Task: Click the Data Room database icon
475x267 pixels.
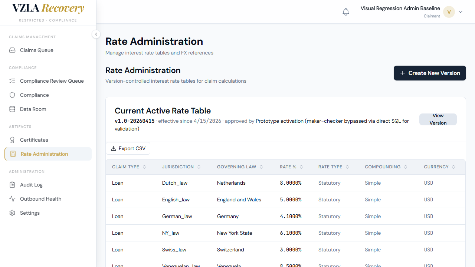Action: [x=12, y=109]
